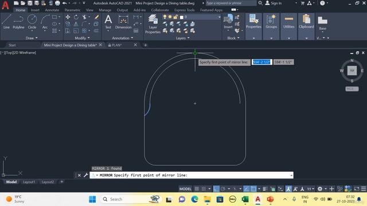Open the AutoCAD application menu logo
This screenshot has height=206, width=367.
point(5,5)
